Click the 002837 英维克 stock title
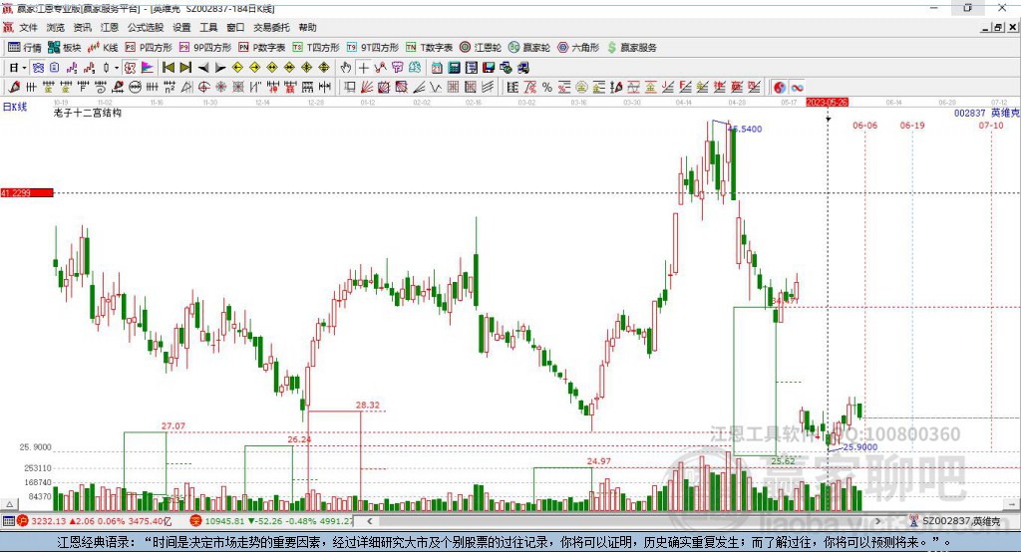This screenshot has width=1021, height=552. [x=986, y=114]
